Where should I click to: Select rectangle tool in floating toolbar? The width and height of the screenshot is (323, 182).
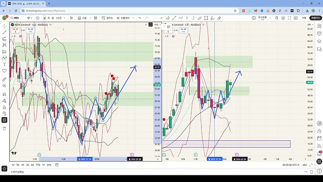click(206, 18)
